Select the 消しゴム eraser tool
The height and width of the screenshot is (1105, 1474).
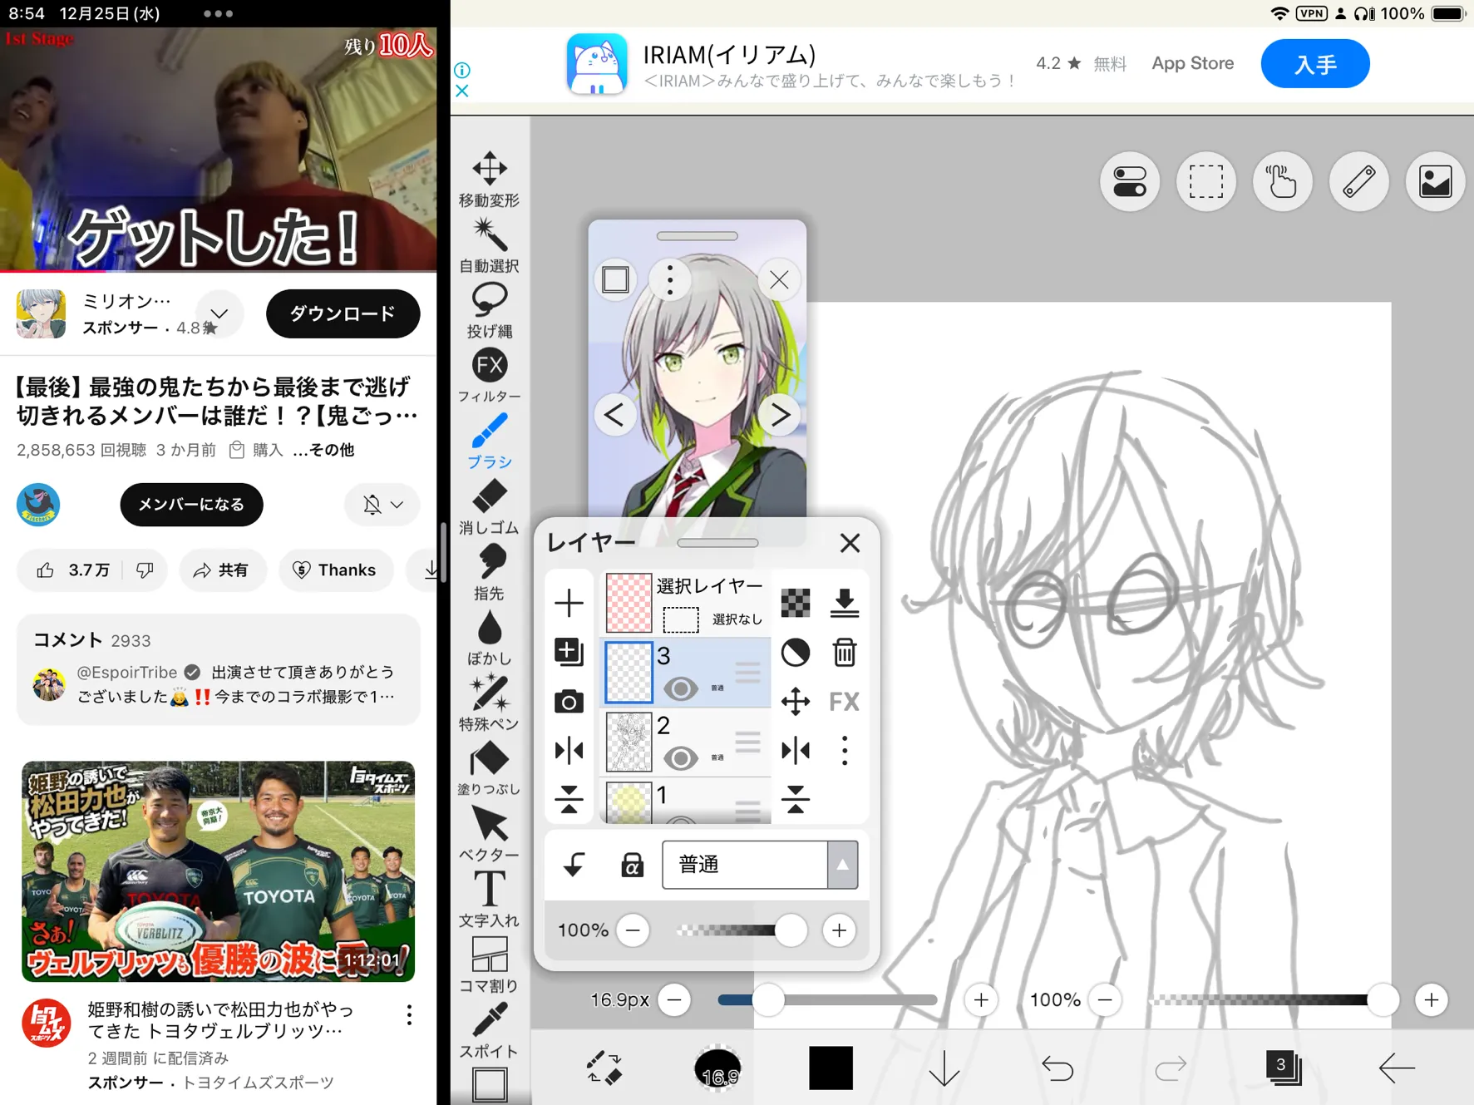click(490, 507)
